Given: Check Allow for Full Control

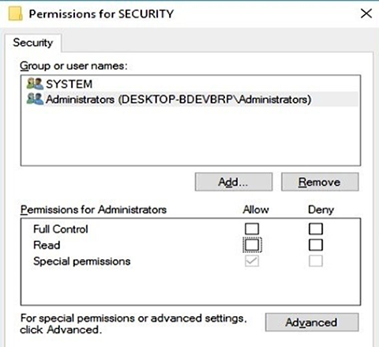Looking at the screenshot, I should [x=252, y=228].
